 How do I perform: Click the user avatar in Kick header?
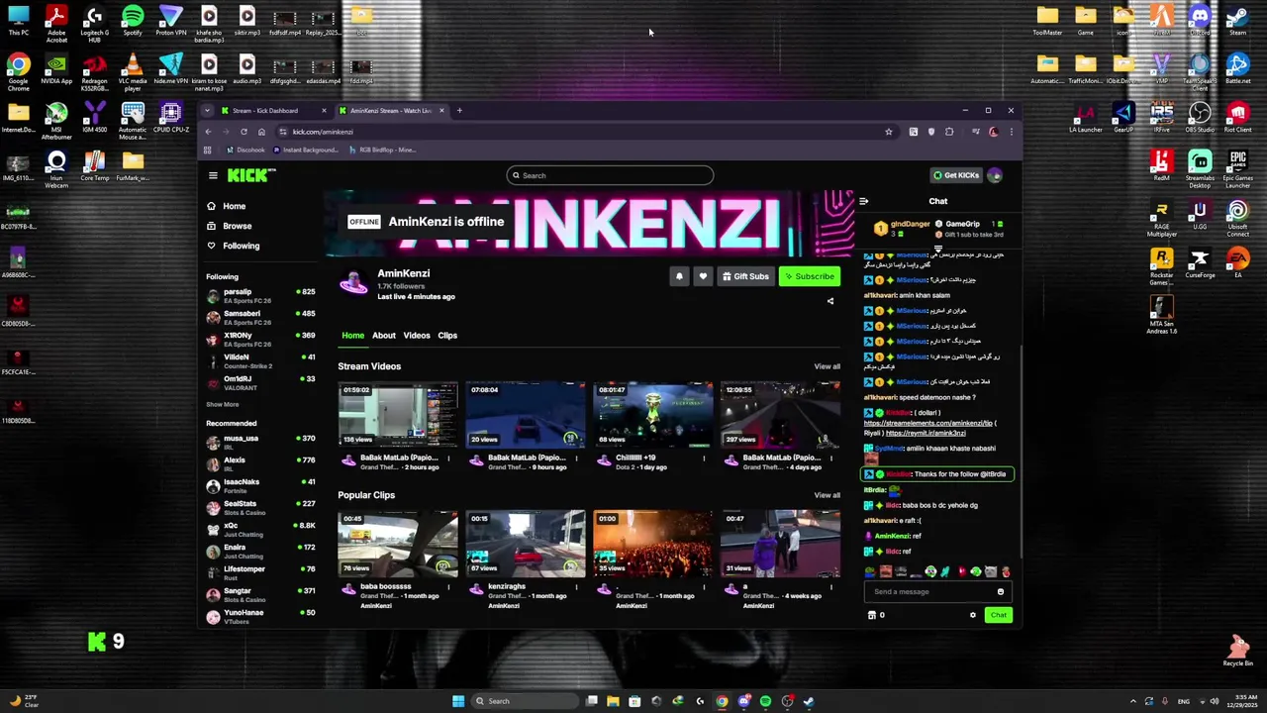click(x=995, y=175)
